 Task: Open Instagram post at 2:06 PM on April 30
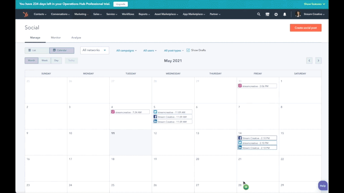[x=257, y=86]
